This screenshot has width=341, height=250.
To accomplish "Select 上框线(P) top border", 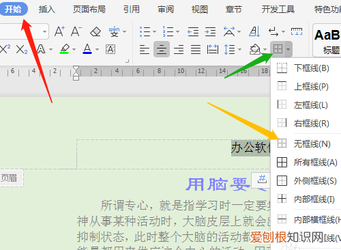I will pyautogui.click(x=306, y=87).
